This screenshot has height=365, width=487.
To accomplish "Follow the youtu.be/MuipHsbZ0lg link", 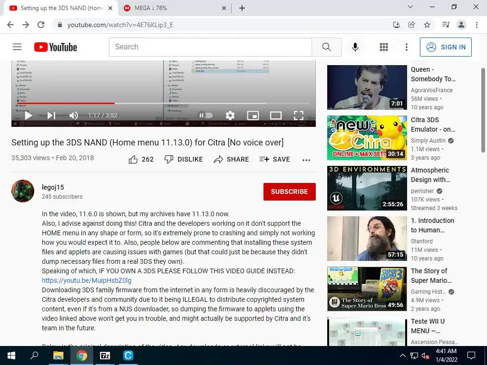I will coord(87,280).
